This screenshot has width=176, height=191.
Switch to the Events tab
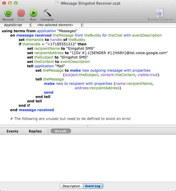(12, 131)
